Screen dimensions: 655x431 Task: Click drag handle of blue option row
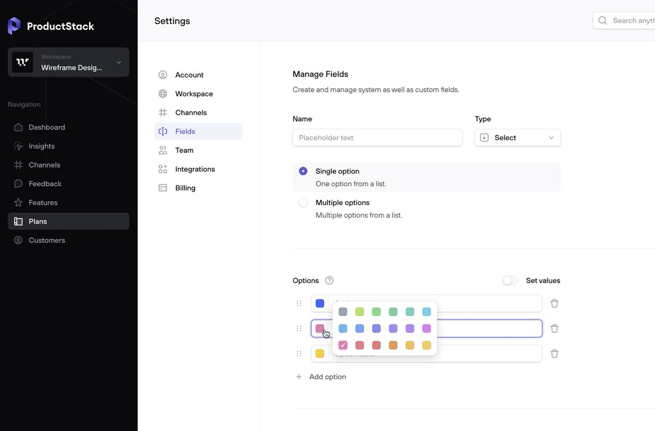tap(299, 303)
